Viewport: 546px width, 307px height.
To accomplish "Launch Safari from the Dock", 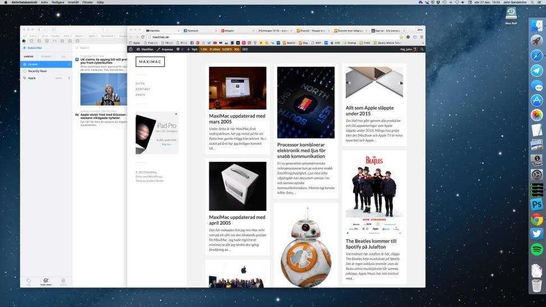I will click(x=536, y=56).
